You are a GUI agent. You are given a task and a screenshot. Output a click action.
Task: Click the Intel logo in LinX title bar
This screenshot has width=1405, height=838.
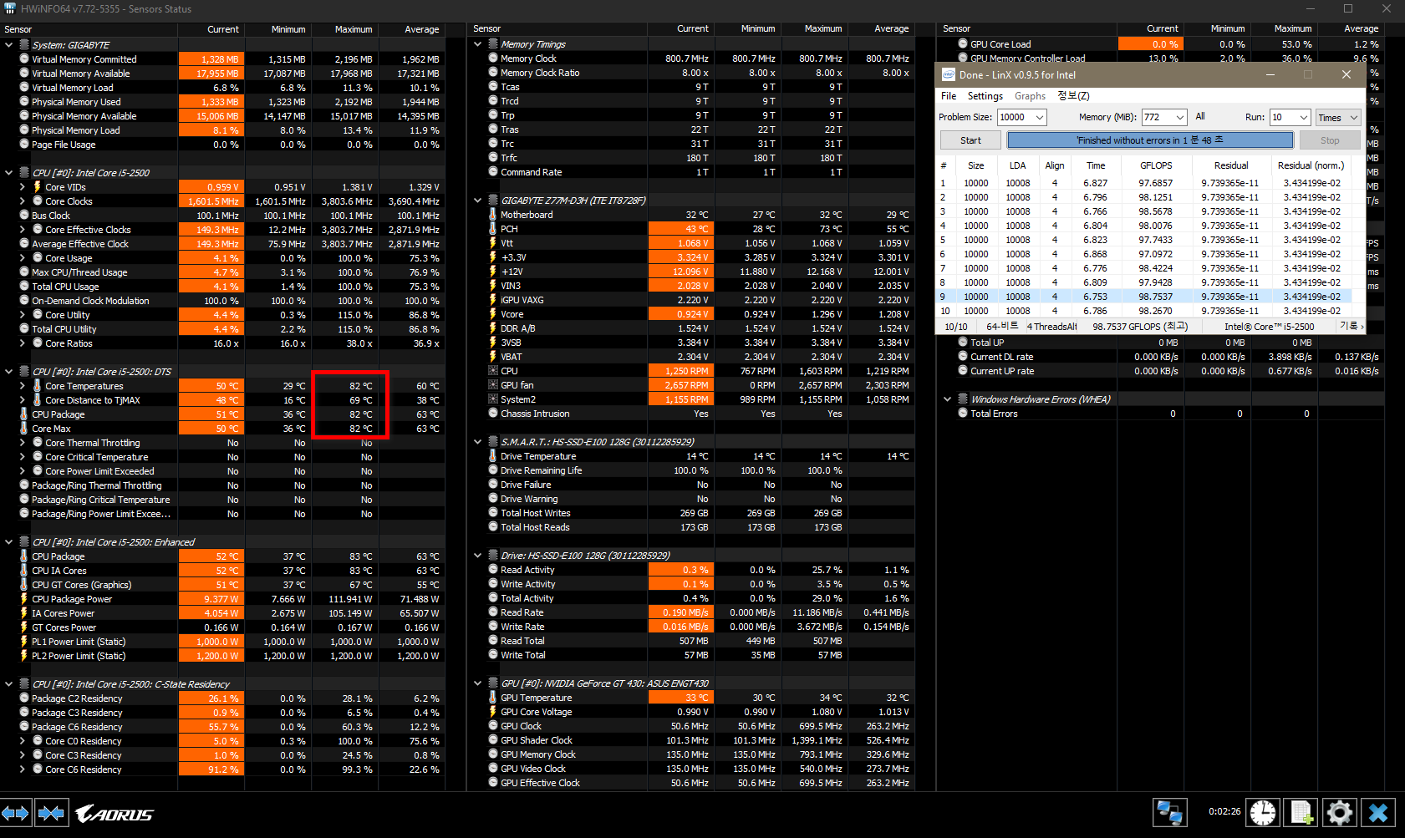pos(949,74)
